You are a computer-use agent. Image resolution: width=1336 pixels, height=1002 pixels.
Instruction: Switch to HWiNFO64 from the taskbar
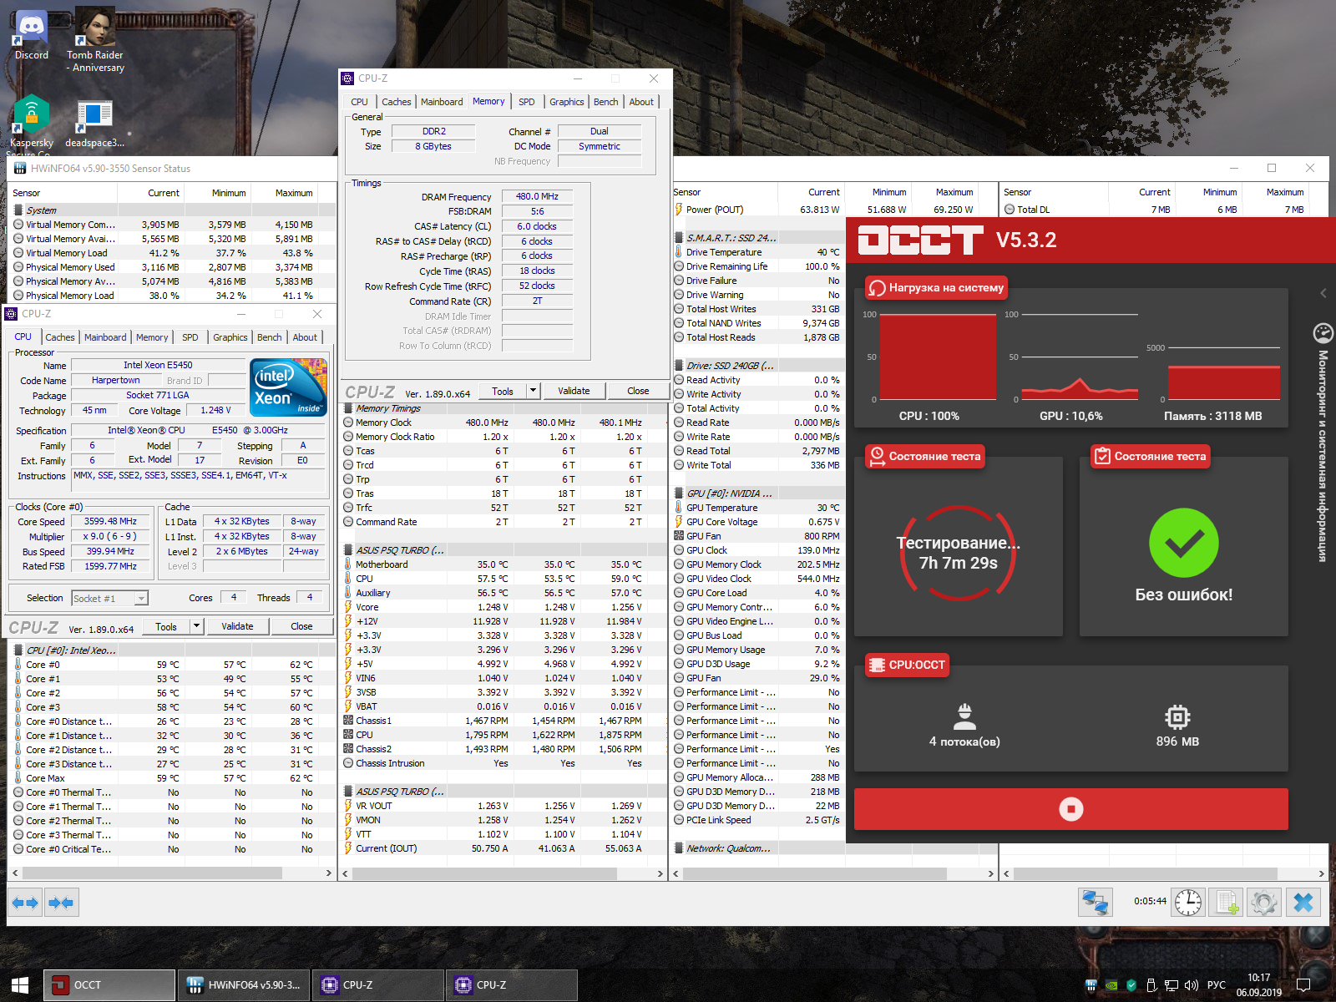[x=244, y=985]
